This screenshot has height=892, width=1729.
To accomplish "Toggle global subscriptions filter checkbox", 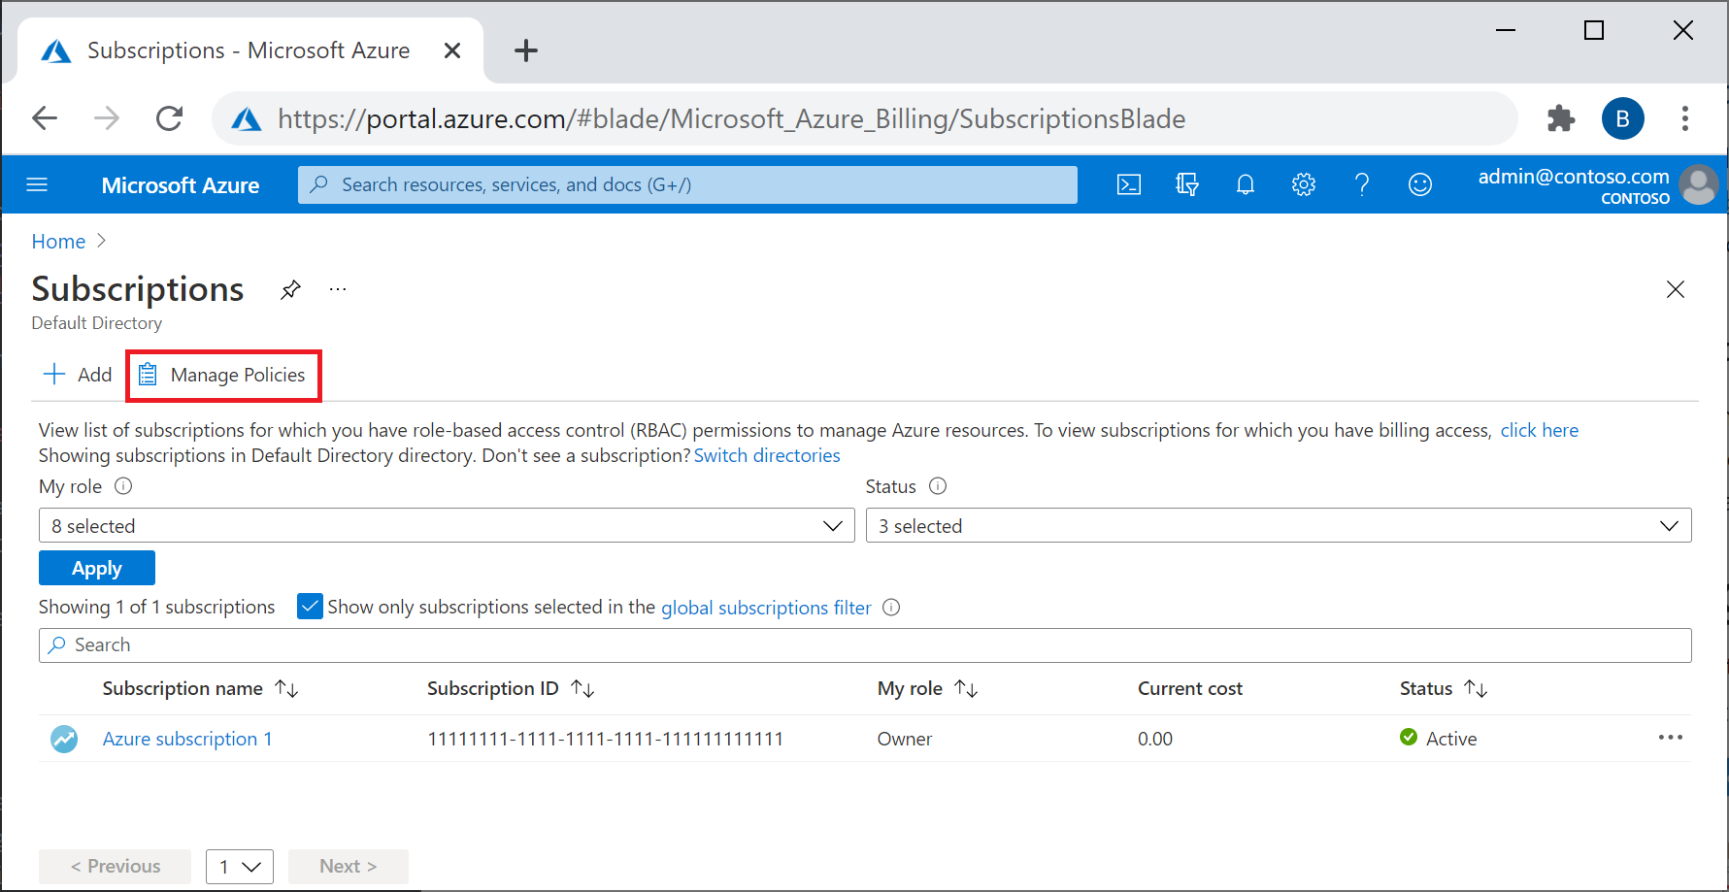I will [310, 607].
